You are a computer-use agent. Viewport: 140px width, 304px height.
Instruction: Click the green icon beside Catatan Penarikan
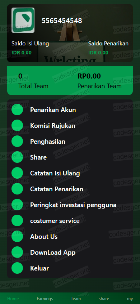[x=17, y=189]
